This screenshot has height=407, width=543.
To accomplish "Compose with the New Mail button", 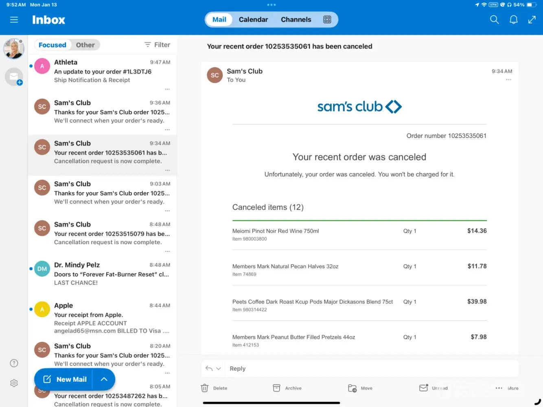I will point(65,379).
